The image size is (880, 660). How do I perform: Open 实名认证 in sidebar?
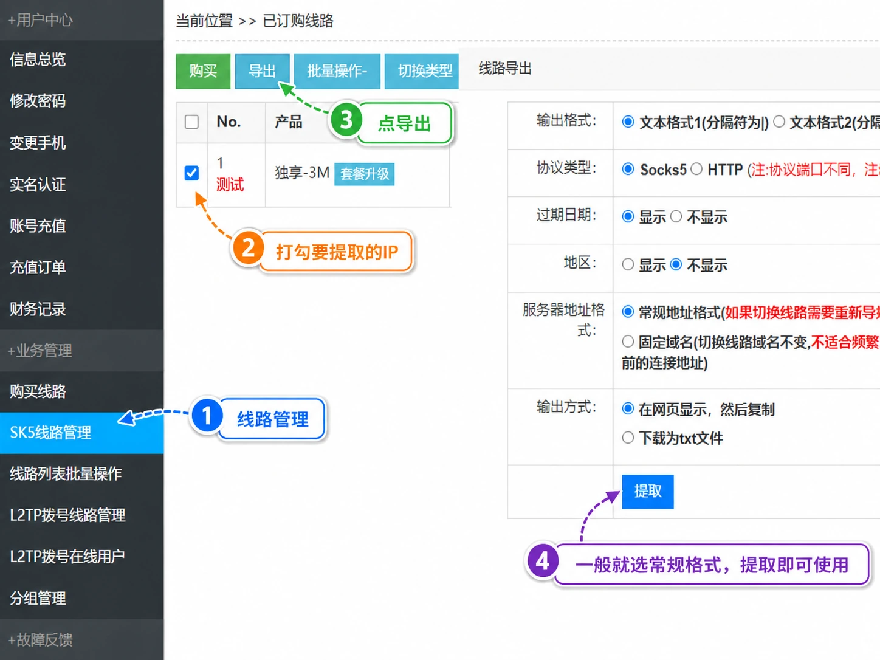81,184
